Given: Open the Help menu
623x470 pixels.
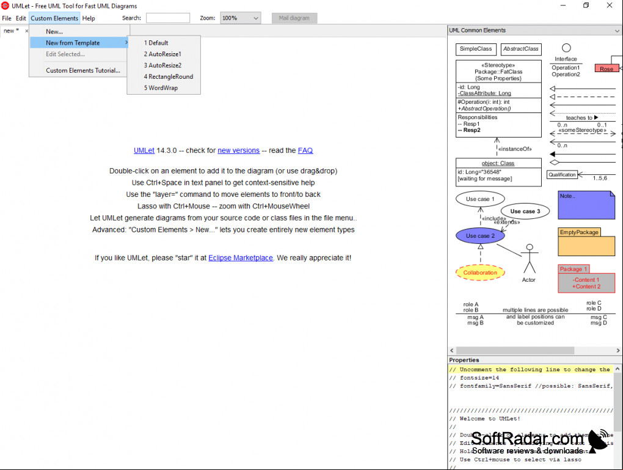Looking at the screenshot, I should [89, 18].
